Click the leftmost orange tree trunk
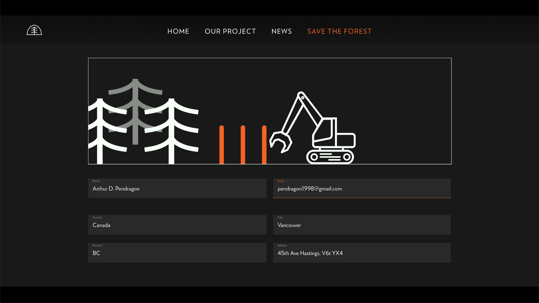 (221, 144)
